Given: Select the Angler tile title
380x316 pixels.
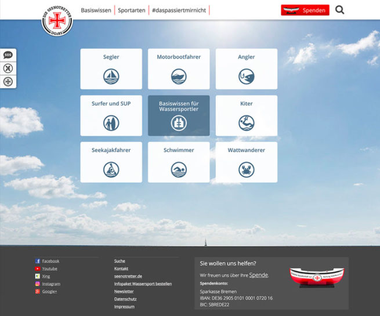Looking at the screenshot, I should (247, 57).
